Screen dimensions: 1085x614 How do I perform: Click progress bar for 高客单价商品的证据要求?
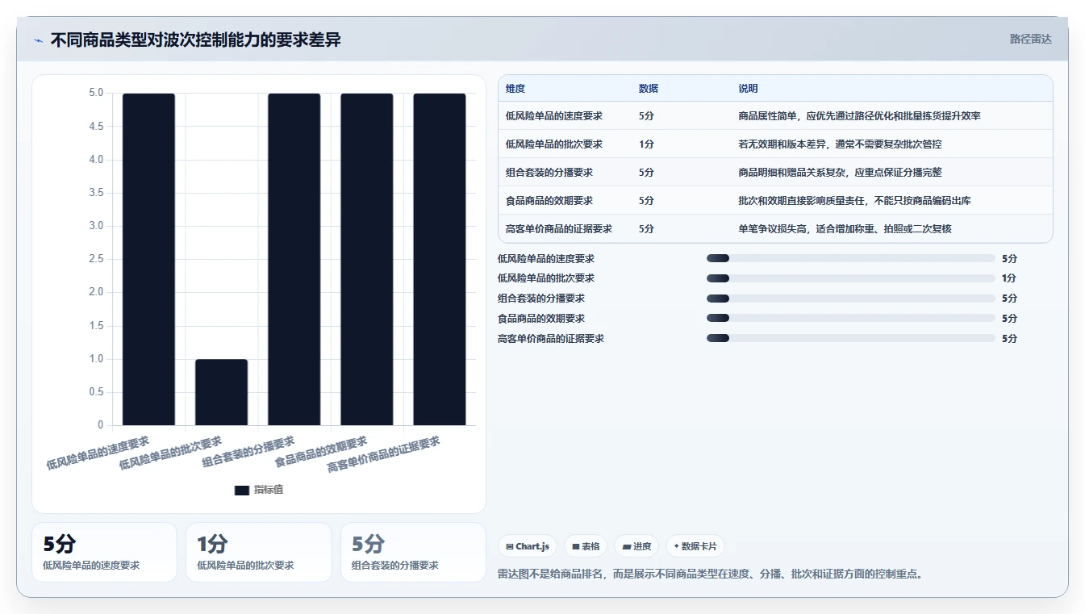point(850,338)
